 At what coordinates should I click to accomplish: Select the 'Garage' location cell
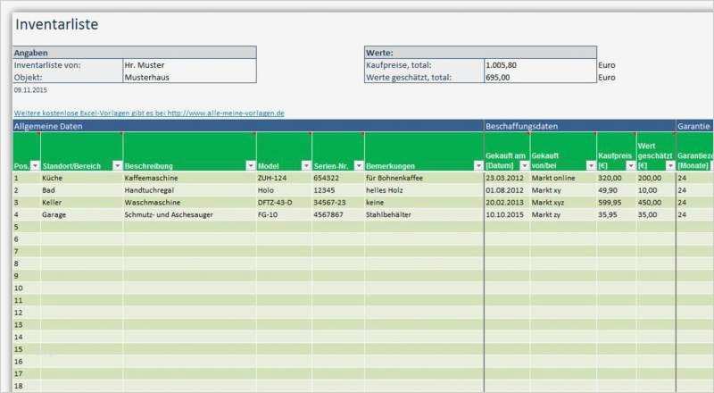click(x=82, y=214)
